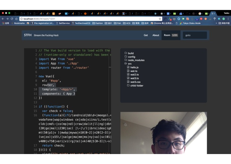Image resolution: width=231 pixels, height=164 pixels.
Task: Click the components: { App } line
Action: pyautogui.click(x=58, y=94)
